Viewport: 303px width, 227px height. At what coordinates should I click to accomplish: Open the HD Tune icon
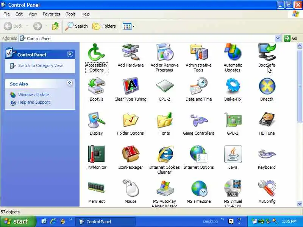267,120
